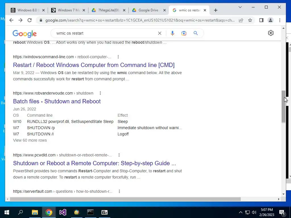
Task: Open a new browser tab
Action: (x=215, y=10)
